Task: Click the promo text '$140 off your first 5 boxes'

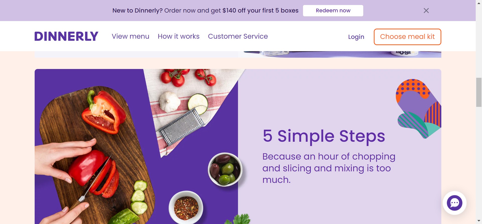Action: coord(260,11)
